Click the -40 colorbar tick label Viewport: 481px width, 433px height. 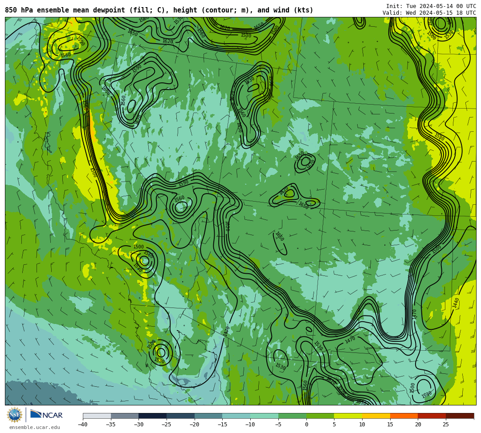point(82,425)
